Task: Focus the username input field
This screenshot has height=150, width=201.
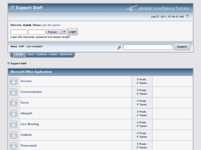Action: [19, 32]
